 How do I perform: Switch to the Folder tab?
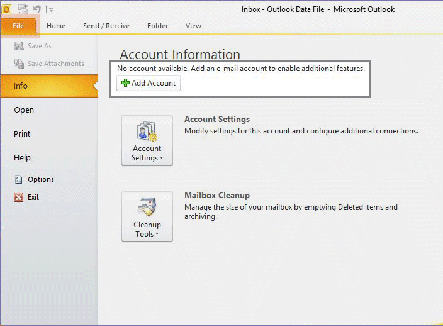pos(157,26)
